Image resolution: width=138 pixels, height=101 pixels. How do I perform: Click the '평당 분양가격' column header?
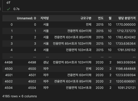(127, 18)
